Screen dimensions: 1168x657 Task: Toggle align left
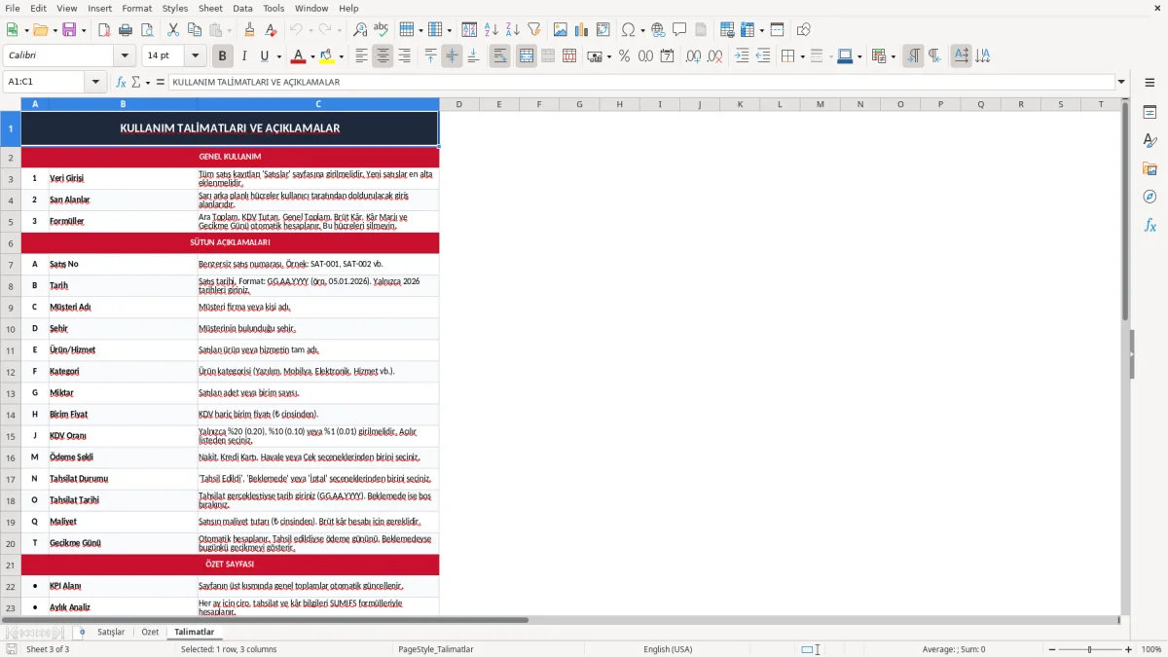coord(361,56)
